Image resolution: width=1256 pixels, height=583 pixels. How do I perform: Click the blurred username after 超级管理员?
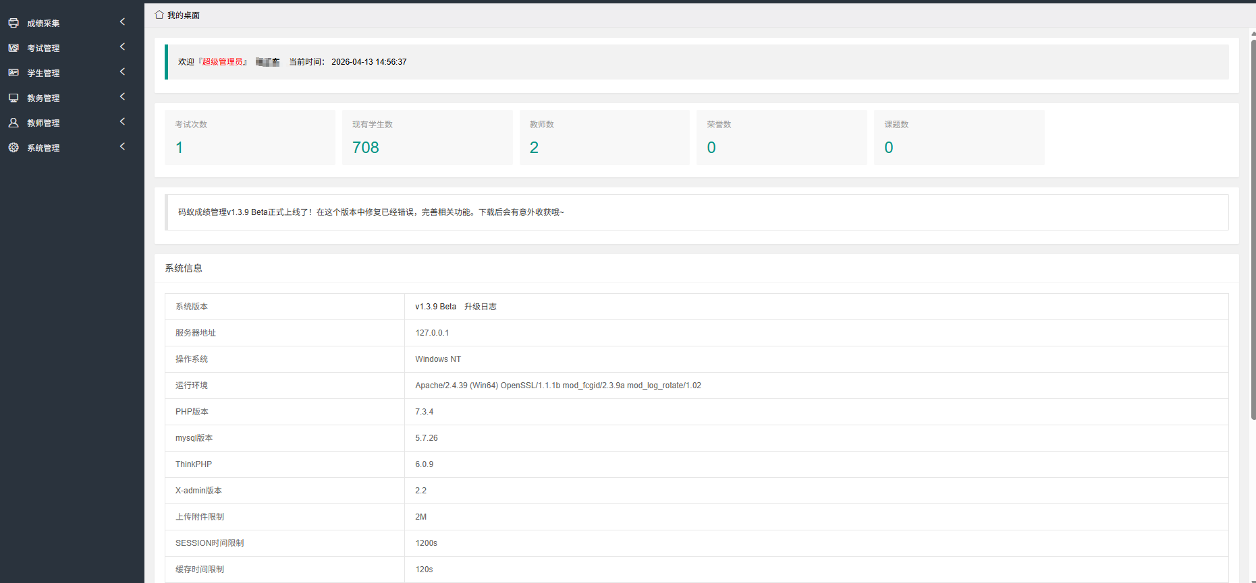268,62
